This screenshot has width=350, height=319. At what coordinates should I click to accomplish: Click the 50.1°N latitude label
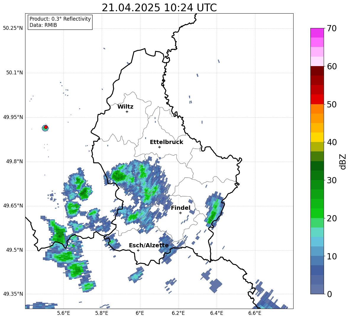(x=15, y=73)
